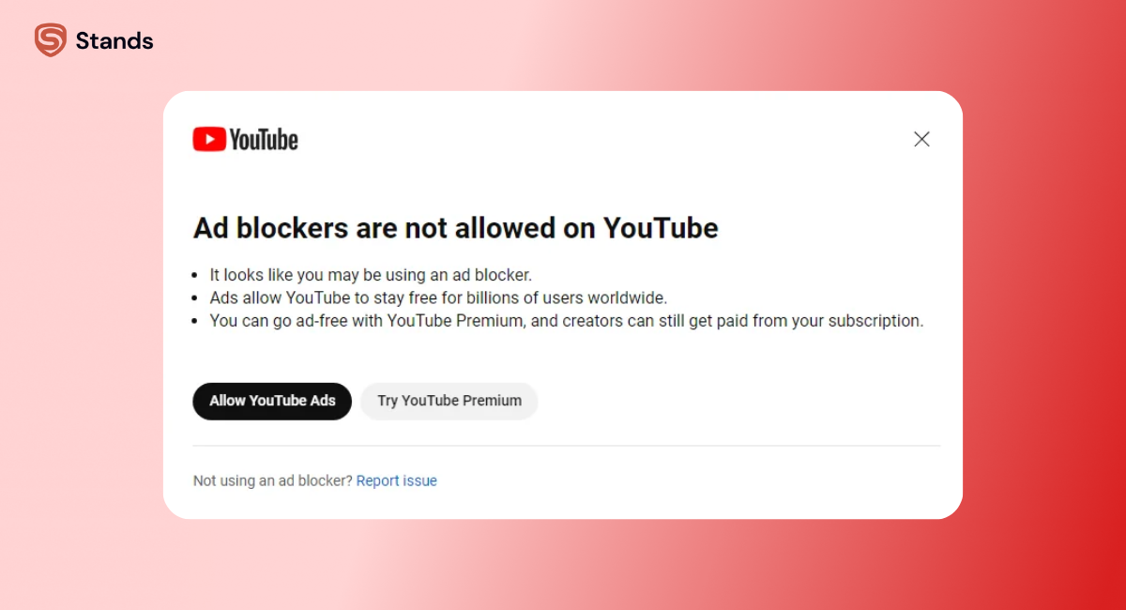Click the "Not using an ad blocker?" text
Screen dimensions: 1126x610
pyautogui.click(x=272, y=480)
